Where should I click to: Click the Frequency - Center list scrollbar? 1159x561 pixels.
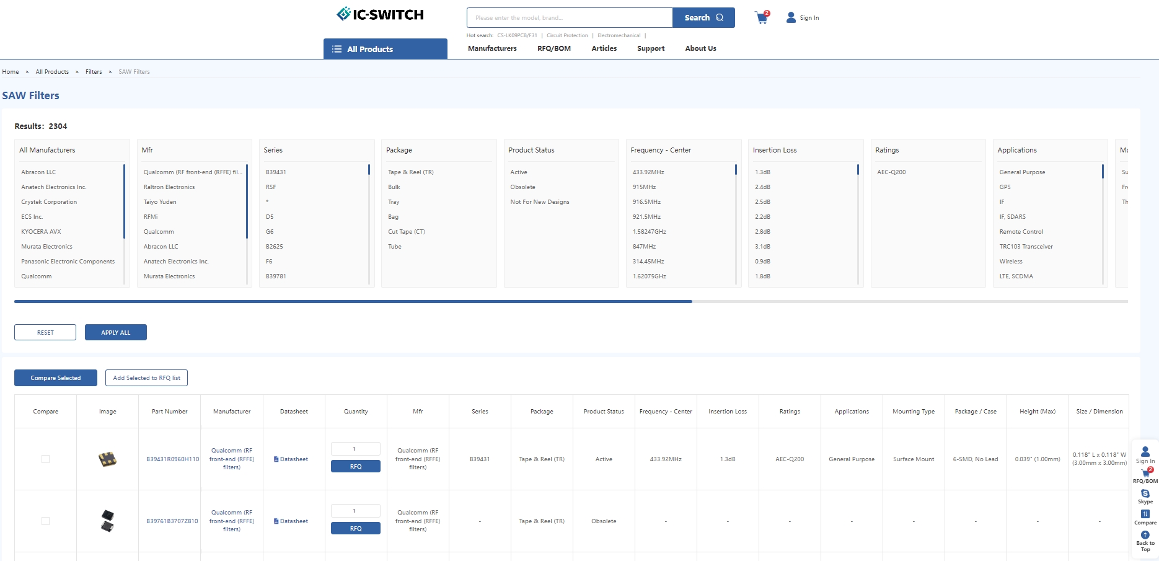pyautogui.click(x=736, y=169)
